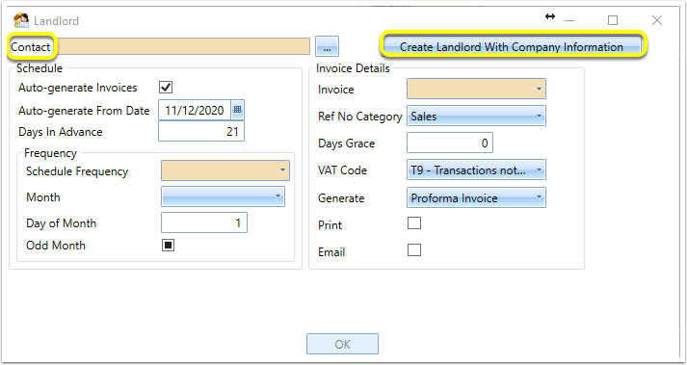Toggle the Odd Month checkbox
The height and width of the screenshot is (365, 687).
tap(168, 245)
